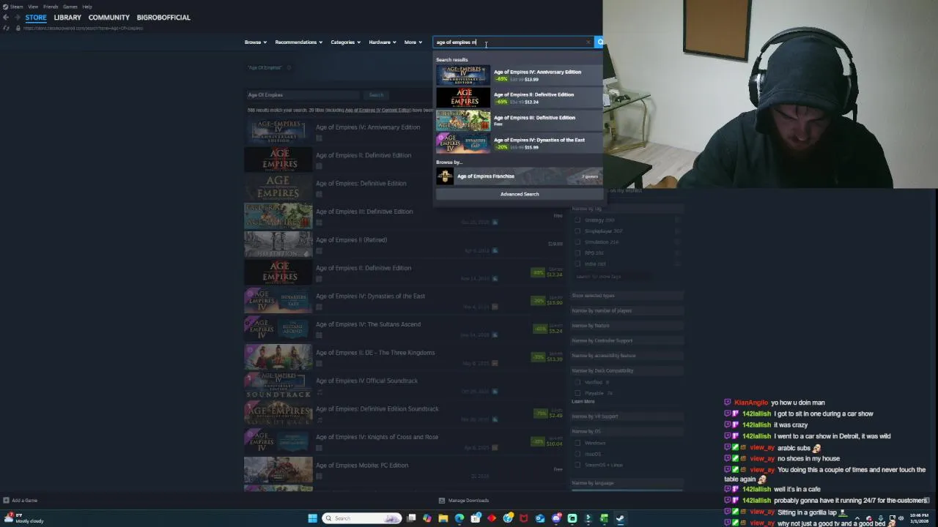Open the Get Help taskbar icon
The height and width of the screenshot is (527, 938).
(508, 518)
